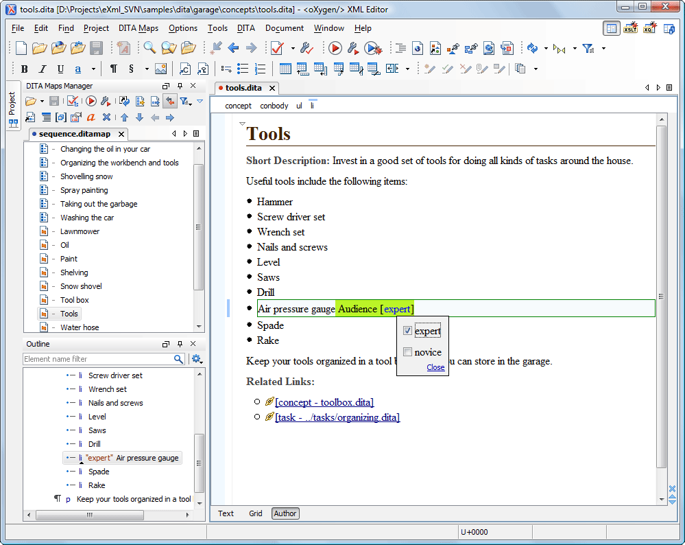
Task: Click the DITA map tree vertical scrollbar
Action: [199, 227]
